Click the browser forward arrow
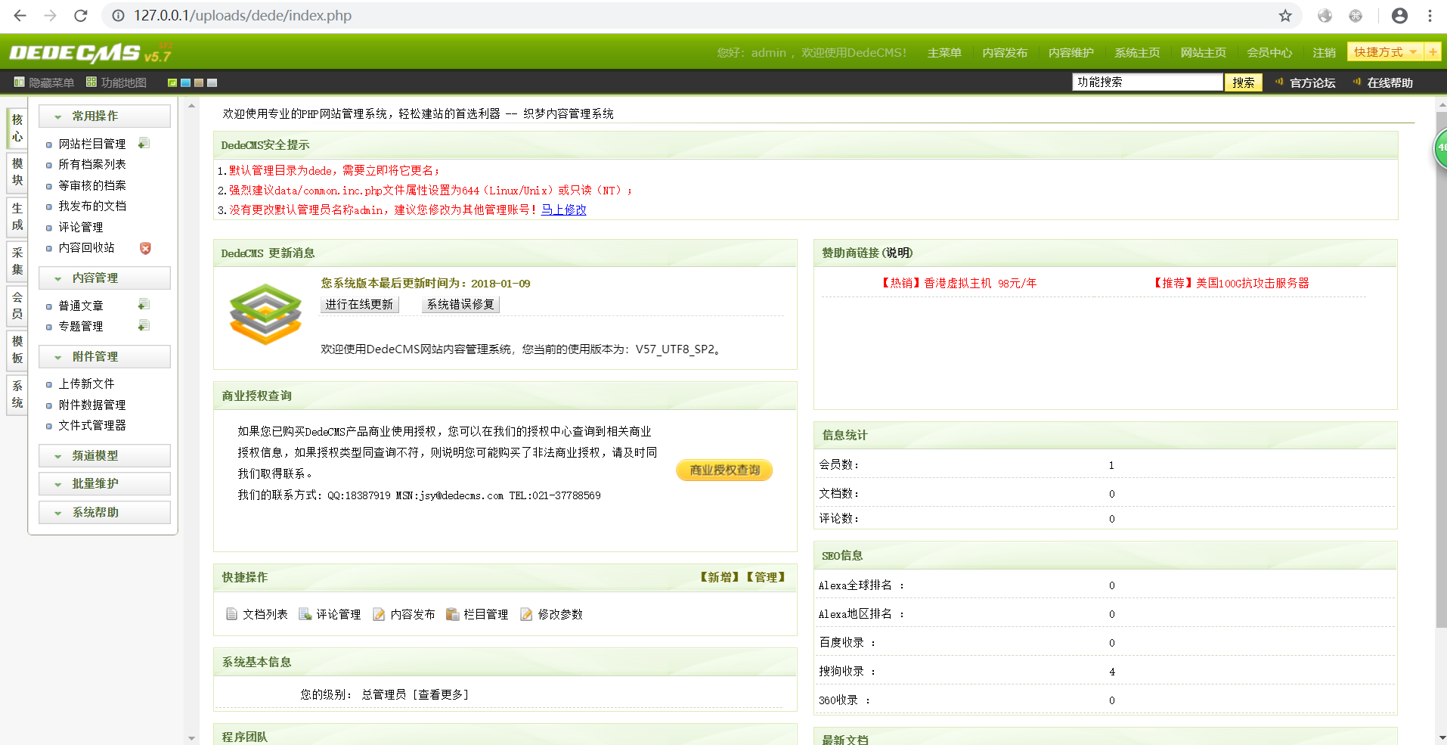Screen dimensions: 1447x745 tap(50, 15)
